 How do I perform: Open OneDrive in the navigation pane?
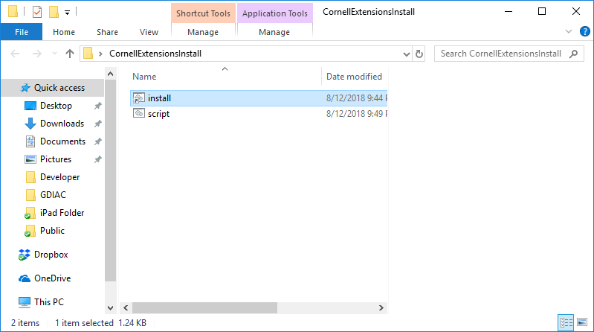point(52,278)
